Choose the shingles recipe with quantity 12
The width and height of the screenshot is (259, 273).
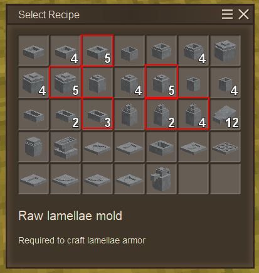pyautogui.click(x=225, y=114)
